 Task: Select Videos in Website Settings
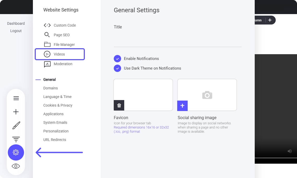coord(60,54)
